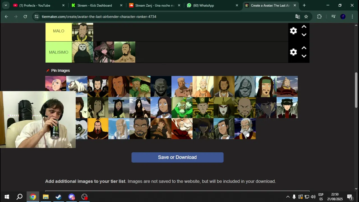Select the shirtless man in MALISIMO row
359x202 pixels.
point(125,52)
